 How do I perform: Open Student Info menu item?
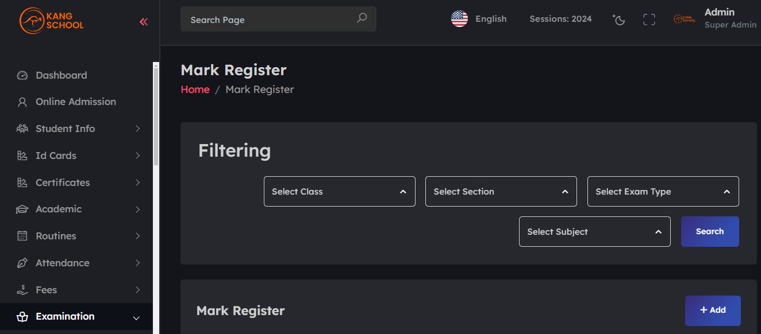pos(76,129)
